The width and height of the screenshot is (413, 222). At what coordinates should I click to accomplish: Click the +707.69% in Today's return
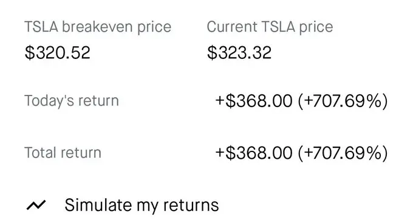343,101
